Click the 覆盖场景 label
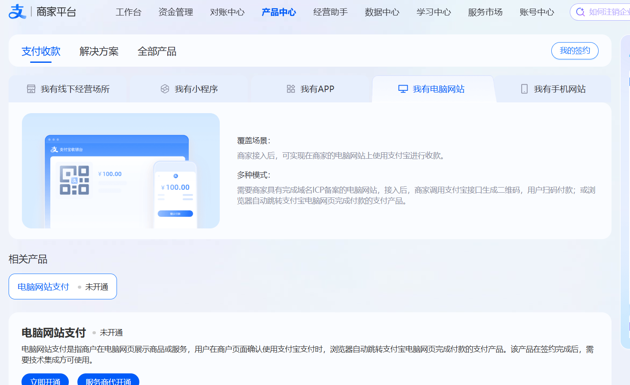 (x=254, y=141)
